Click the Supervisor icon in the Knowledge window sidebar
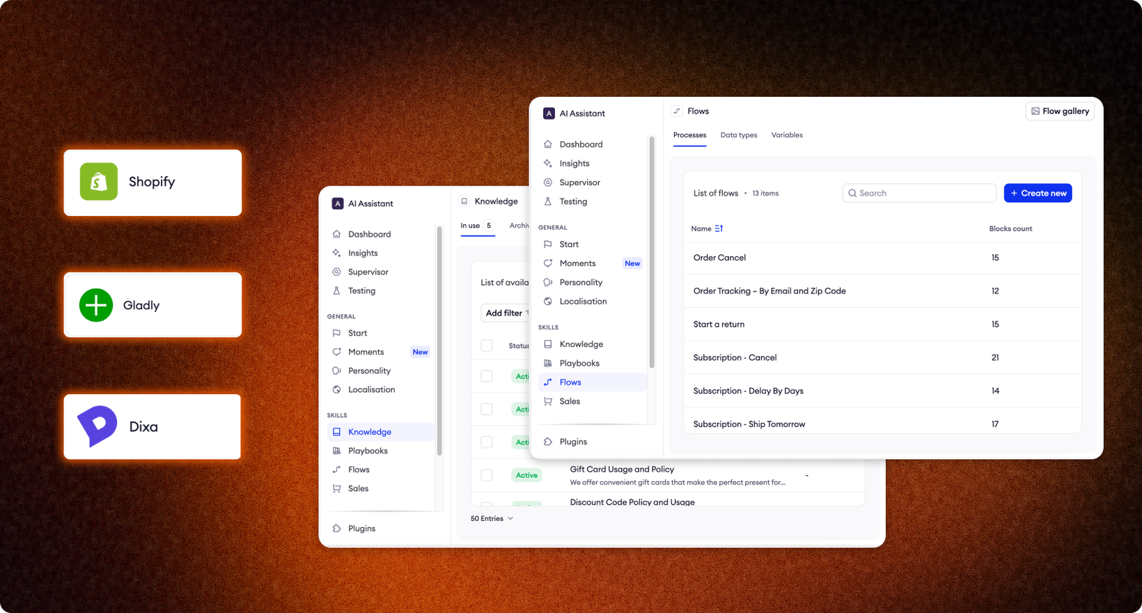Image resolution: width=1142 pixels, height=613 pixels. tap(337, 272)
